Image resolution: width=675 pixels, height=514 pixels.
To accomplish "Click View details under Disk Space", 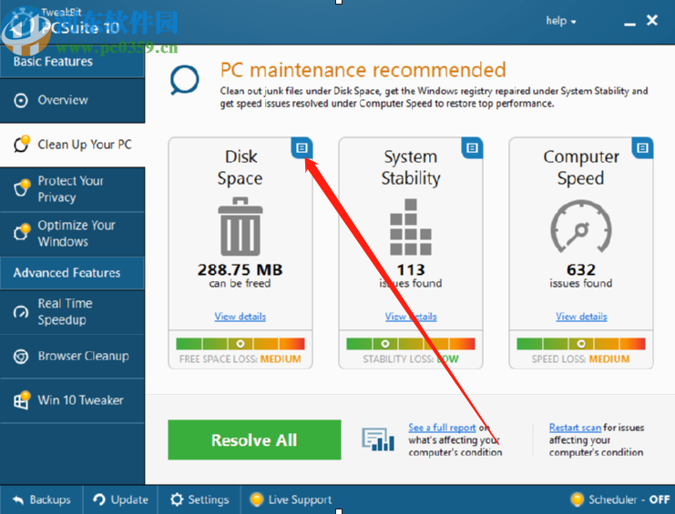I will 240,317.
